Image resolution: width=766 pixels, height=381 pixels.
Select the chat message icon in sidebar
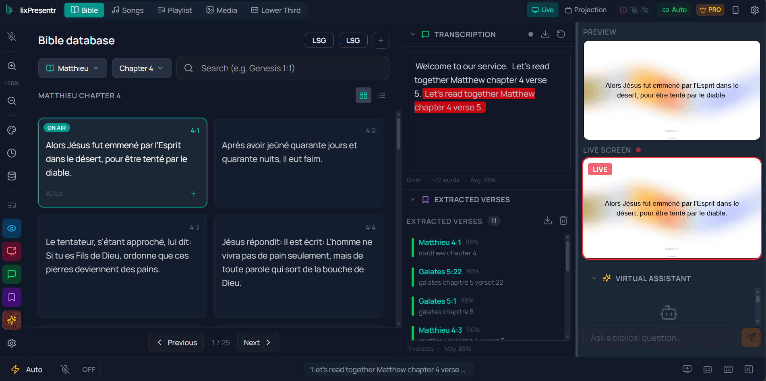[x=12, y=274]
